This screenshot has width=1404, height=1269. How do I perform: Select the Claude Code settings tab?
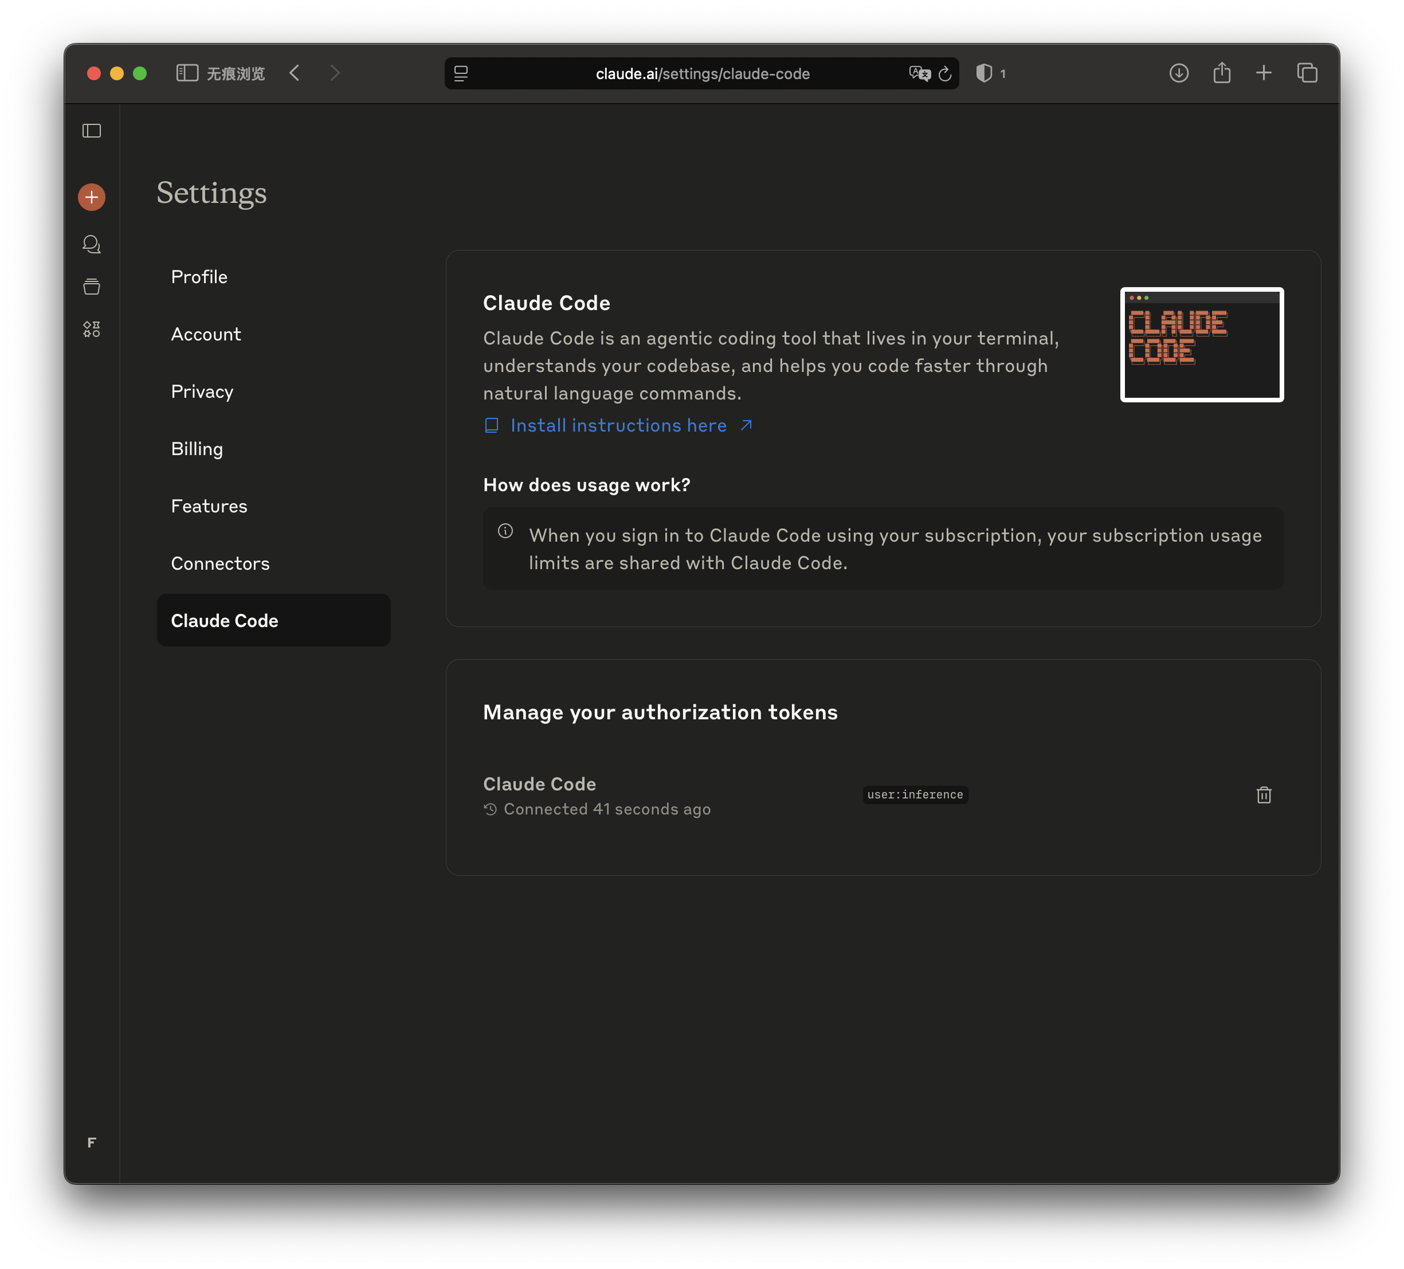[274, 621]
